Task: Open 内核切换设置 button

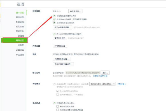Action: tap(60, 46)
